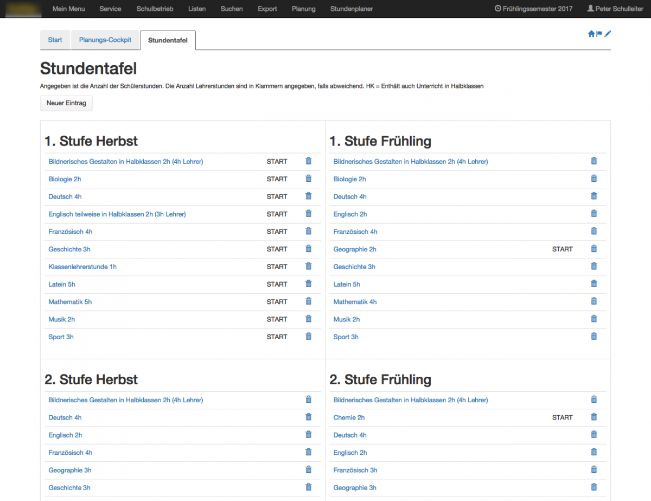Viewport: 651px width, 501px height.
Task: Delete Deutsch 4h in 2. Stufe Herbst
Action: pos(309,417)
